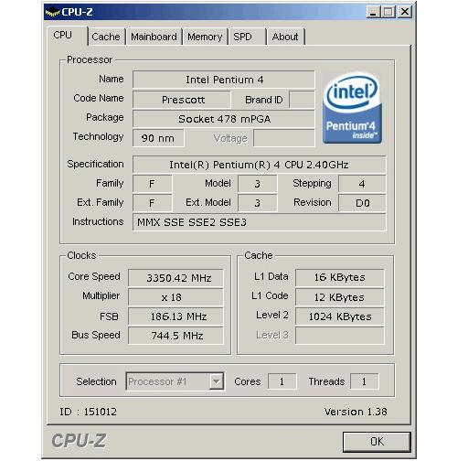Image resolution: width=468 pixels, height=461 pixels.
Task: Click the CPU-Z chip icon in title bar
Action: (x=52, y=12)
